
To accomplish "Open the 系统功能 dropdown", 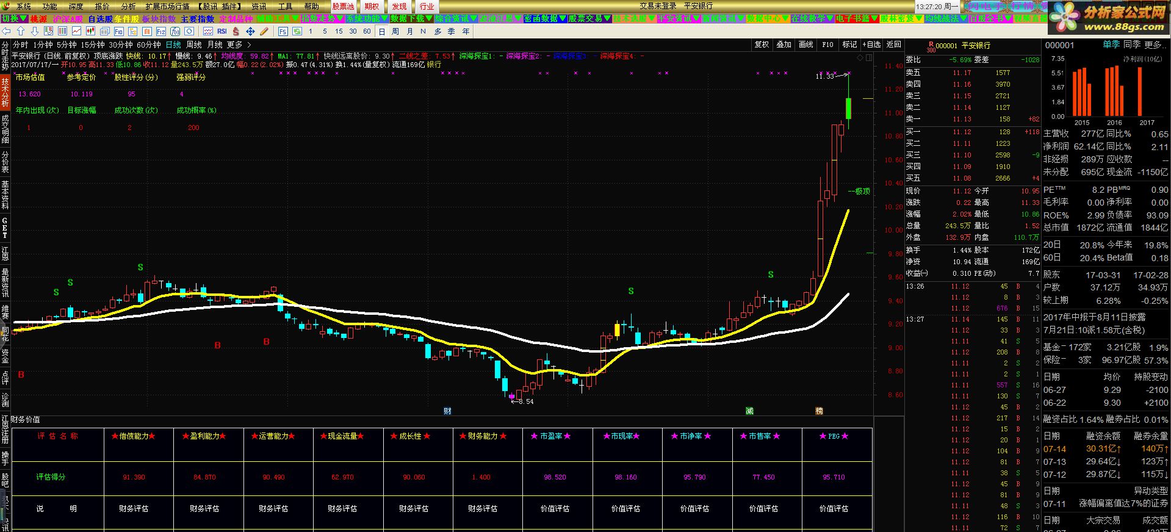I will click(367, 19).
